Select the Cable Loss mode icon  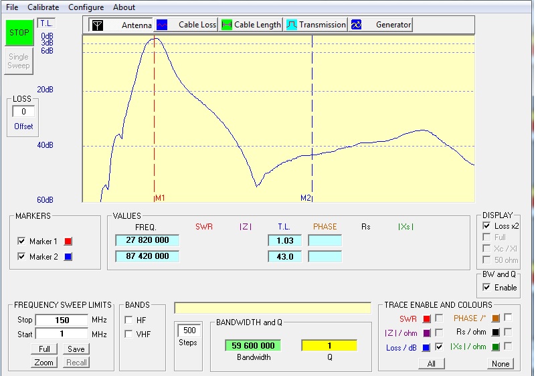(x=162, y=25)
